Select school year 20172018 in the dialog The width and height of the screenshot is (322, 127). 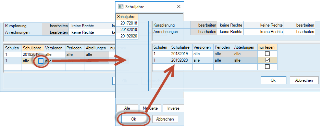[127, 23]
